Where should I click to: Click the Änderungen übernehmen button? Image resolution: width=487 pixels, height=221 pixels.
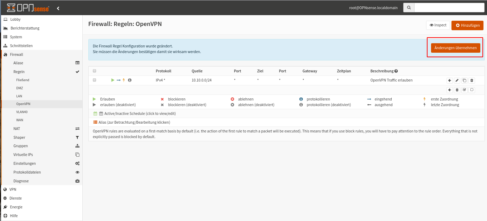455,48
